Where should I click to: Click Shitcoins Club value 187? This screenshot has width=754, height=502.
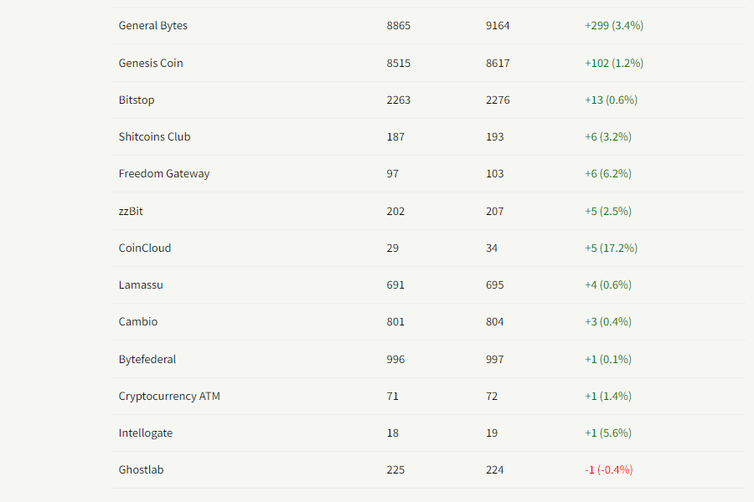click(x=395, y=136)
